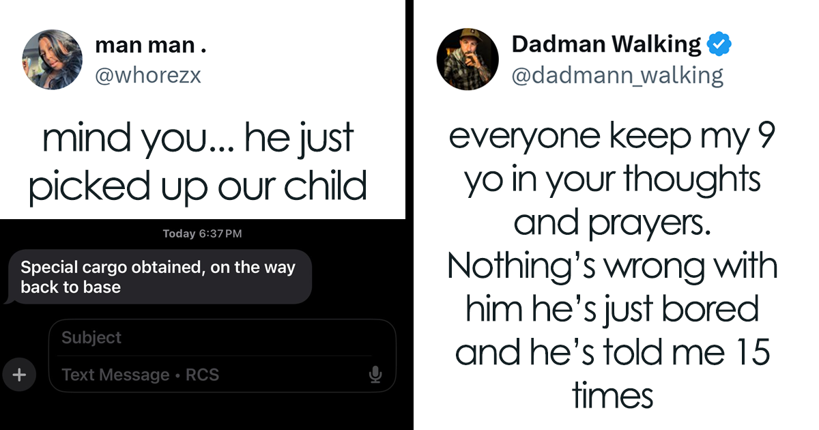Open Dadman Walking's profile avatar
819x430 pixels.
tap(468, 59)
